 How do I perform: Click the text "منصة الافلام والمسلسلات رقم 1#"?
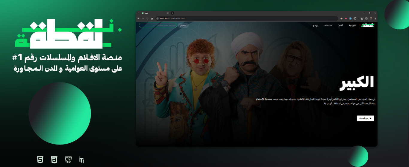pyautogui.click(x=67, y=58)
